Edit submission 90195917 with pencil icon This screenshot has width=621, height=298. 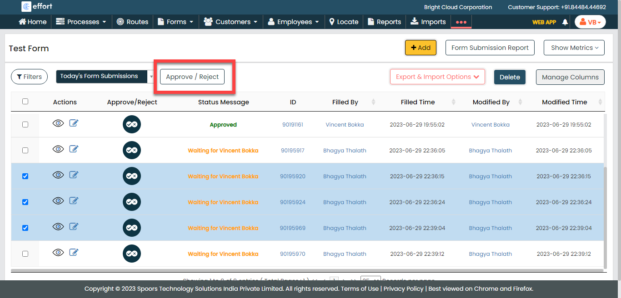(x=74, y=149)
